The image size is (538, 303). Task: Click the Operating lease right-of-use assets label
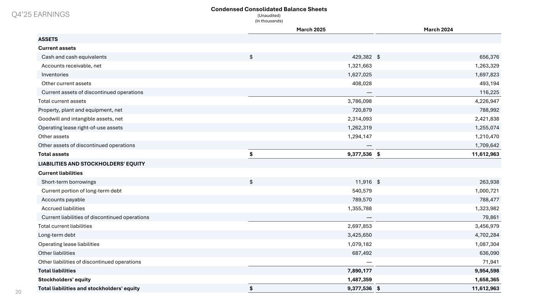[x=80, y=128]
